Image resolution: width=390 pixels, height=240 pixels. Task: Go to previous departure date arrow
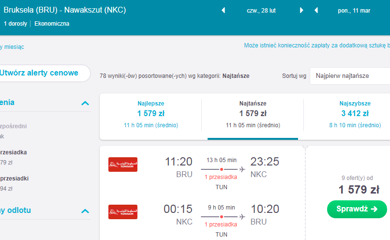pos(224,11)
